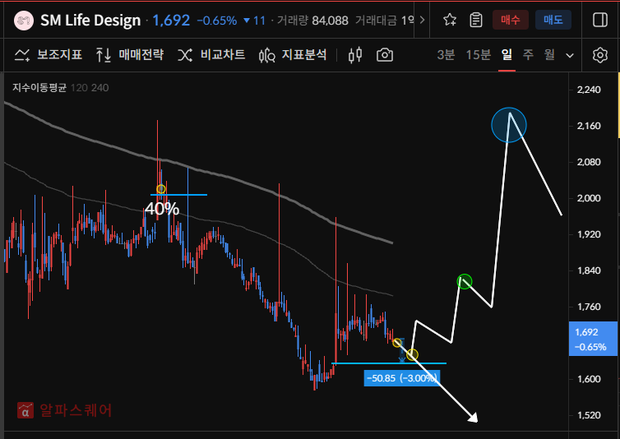The image size is (620, 439).
Task: Click the 매매전략 arrows icon
Action: [x=104, y=55]
